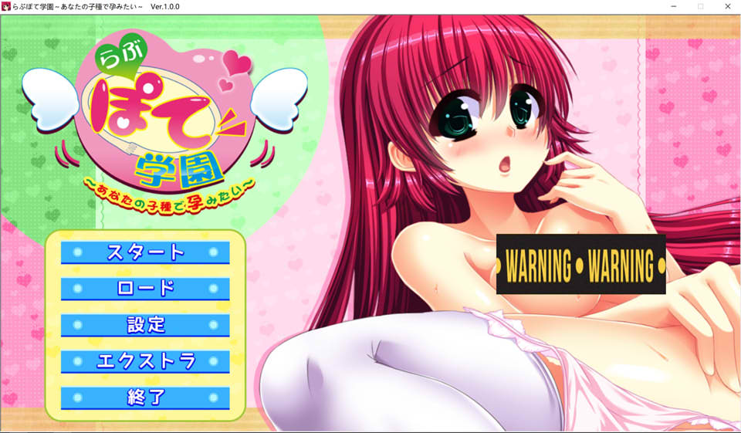Minimize the game window
Image resolution: width=741 pixels, height=433 pixels.
coord(673,7)
